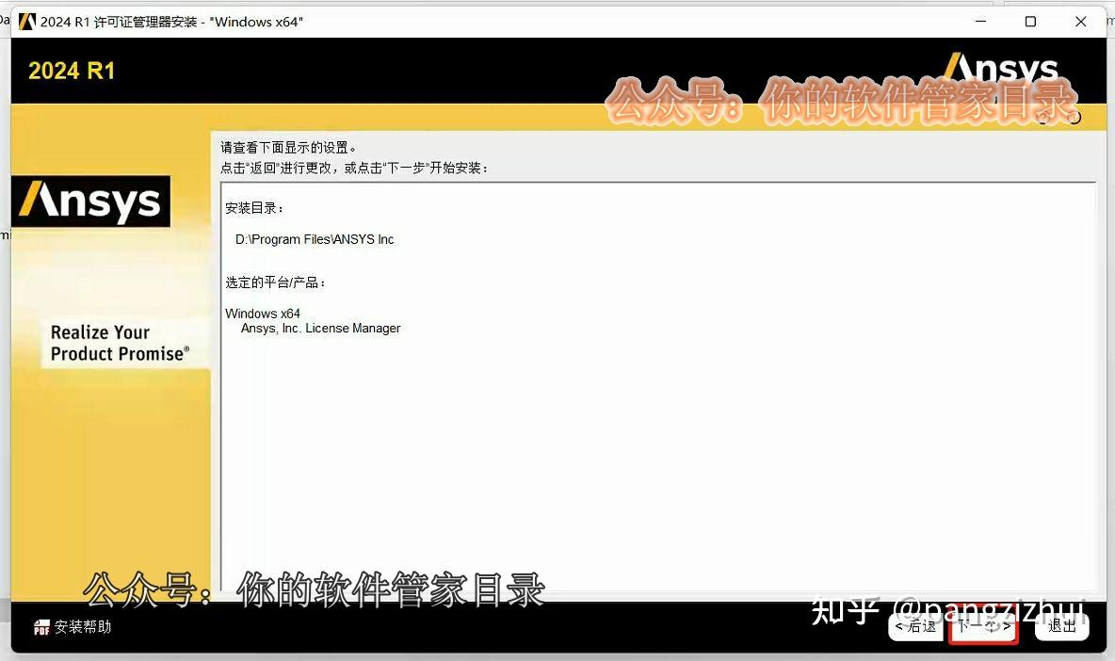The image size is (1115, 661).
Task: Select the Ansys, Inc. License Manager product entry
Action: click(x=321, y=328)
